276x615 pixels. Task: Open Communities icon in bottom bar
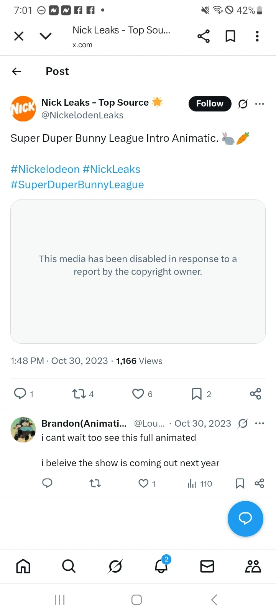point(253,566)
